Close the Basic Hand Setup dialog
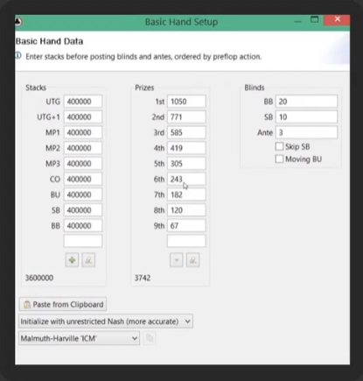Image resolution: width=363 pixels, height=381 pixels. pos(337,19)
